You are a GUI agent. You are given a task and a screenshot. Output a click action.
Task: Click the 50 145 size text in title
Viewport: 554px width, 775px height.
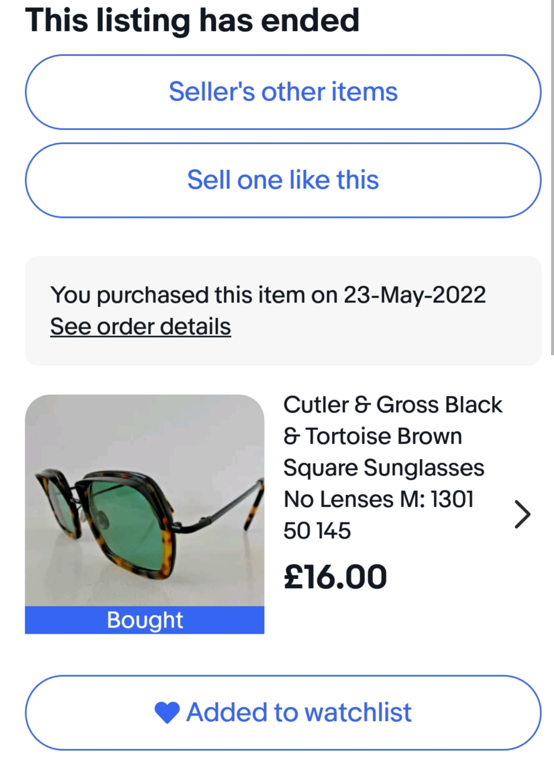coord(317,531)
